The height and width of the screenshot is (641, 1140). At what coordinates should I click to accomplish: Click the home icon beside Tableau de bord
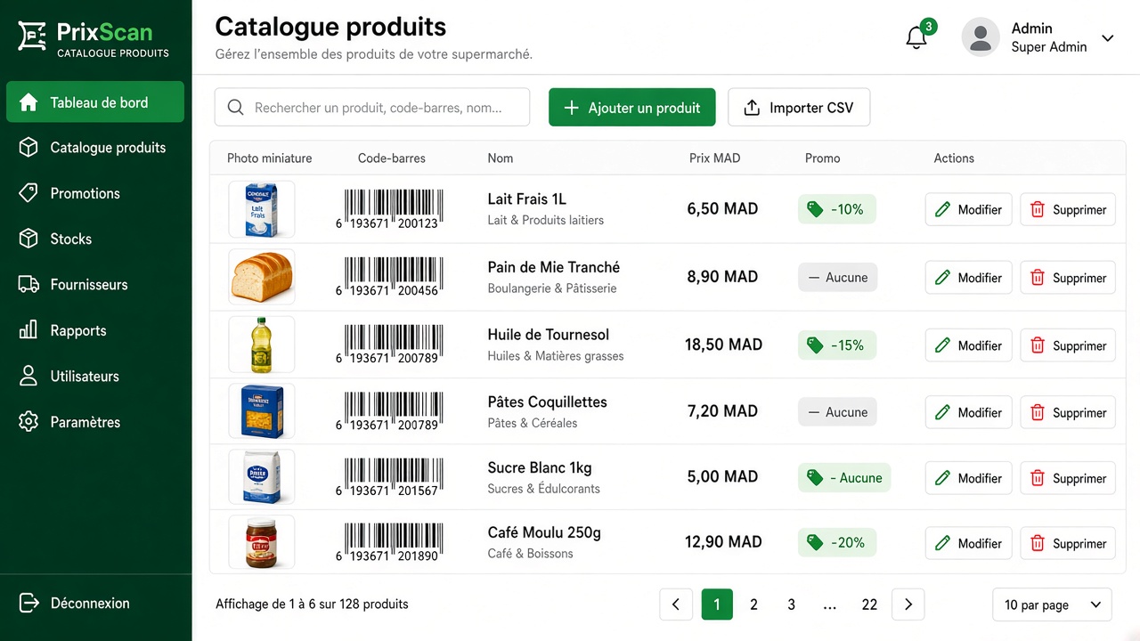(28, 102)
